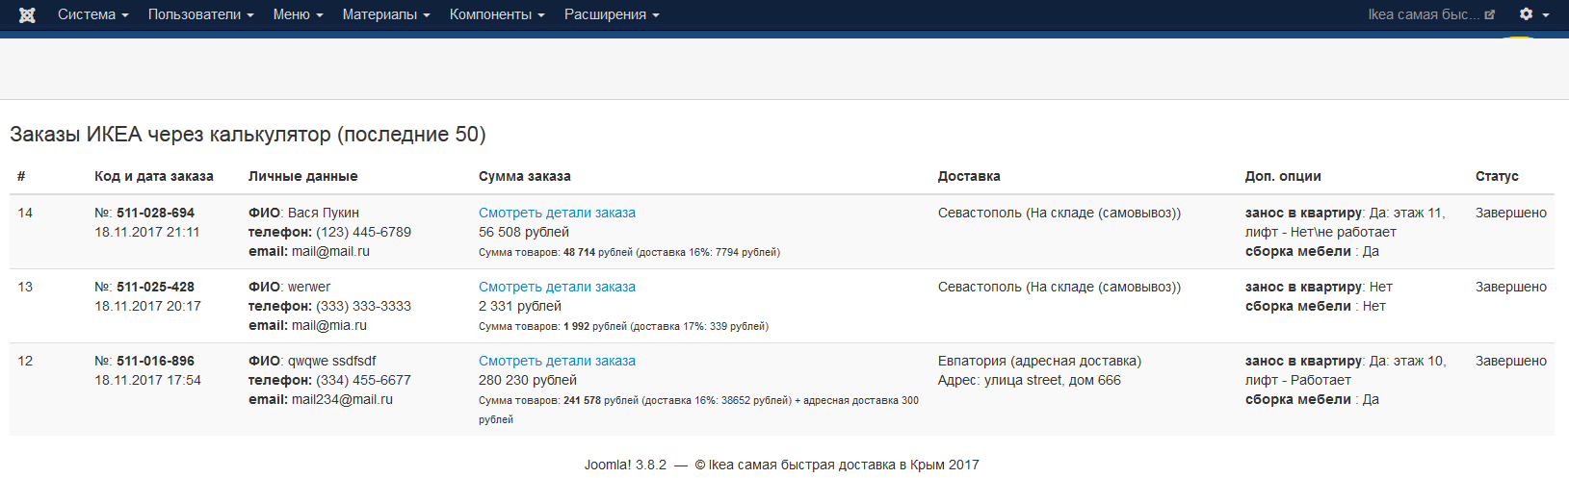Click delivery text for order 13 Севастополь
The image size is (1569, 478).
[1059, 287]
